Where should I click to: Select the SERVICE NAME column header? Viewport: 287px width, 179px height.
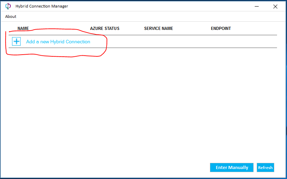159,29
